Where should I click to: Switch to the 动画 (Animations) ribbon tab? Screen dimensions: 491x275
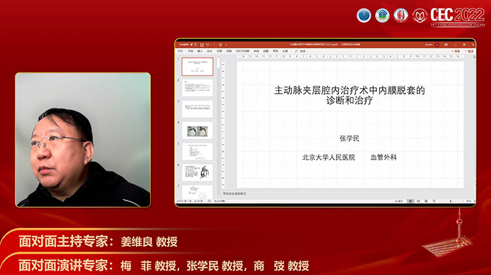(x=229, y=50)
